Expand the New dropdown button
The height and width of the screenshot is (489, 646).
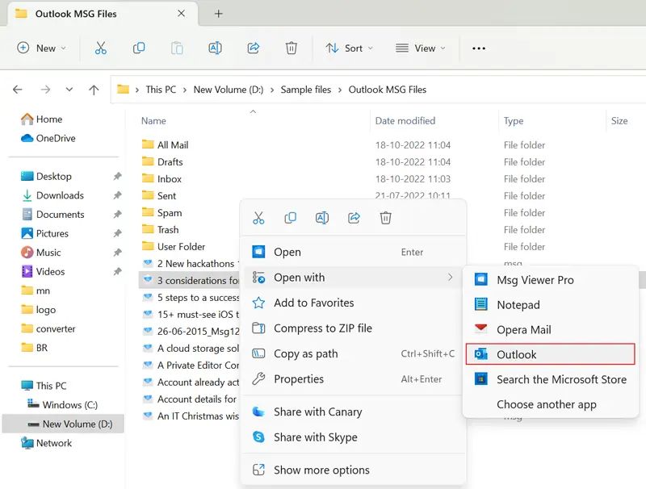(41, 48)
